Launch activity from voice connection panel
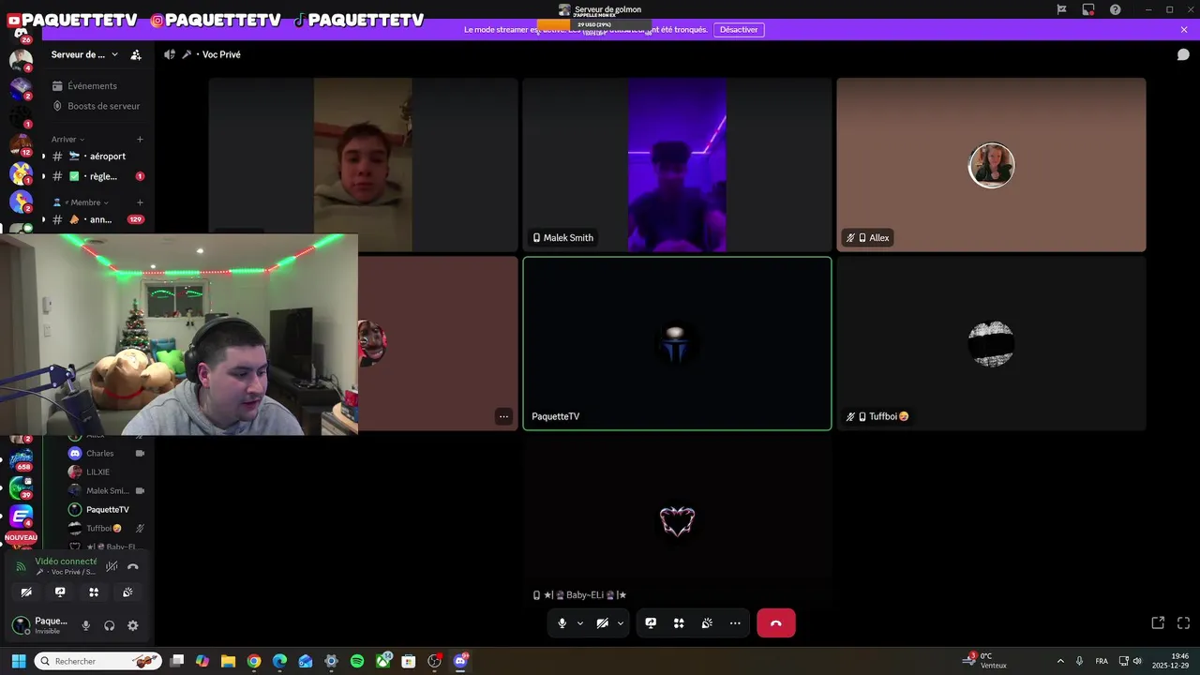The width and height of the screenshot is (1200, 675). click(94, 592)
